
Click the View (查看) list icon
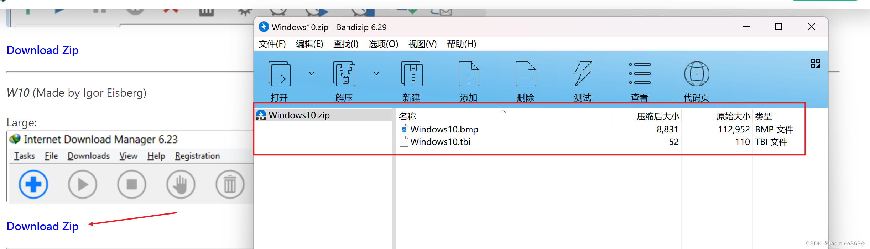click(x=640, y=74)
